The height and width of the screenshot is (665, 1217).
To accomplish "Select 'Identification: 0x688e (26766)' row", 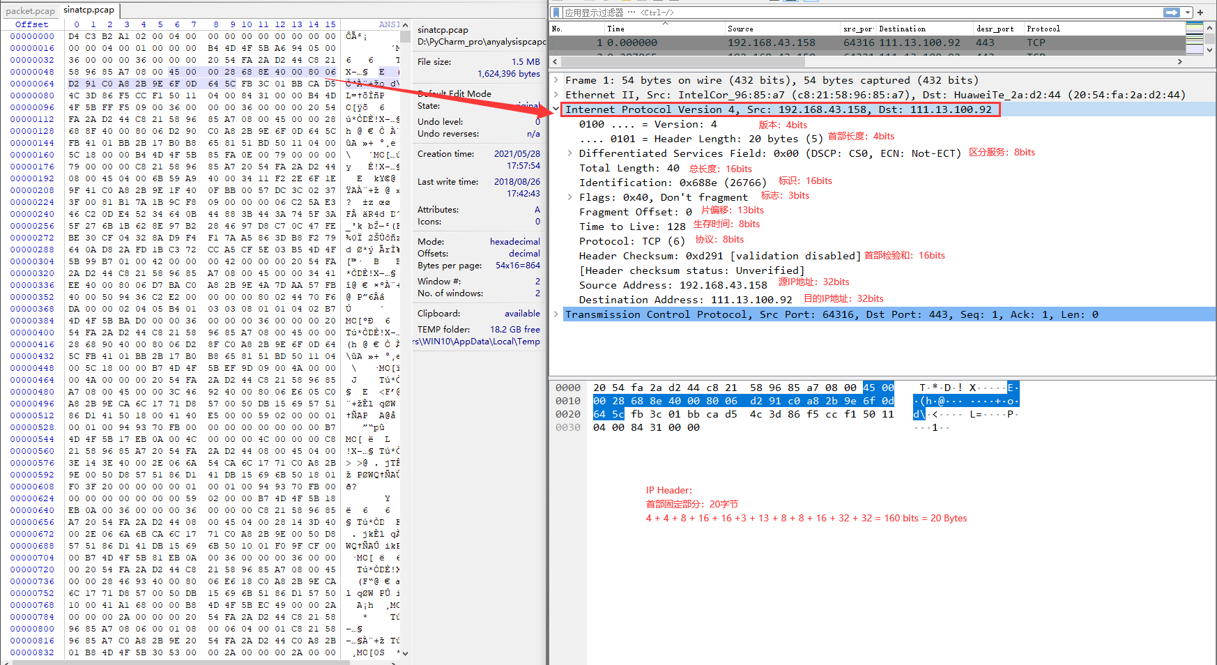I will (x=673, y=183).
